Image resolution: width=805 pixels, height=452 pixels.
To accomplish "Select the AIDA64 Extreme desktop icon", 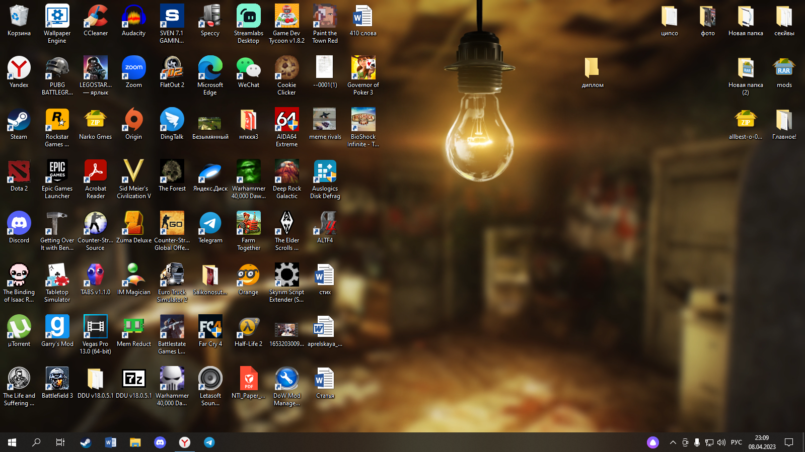I will pyautogui.click(x=287, y=127).
